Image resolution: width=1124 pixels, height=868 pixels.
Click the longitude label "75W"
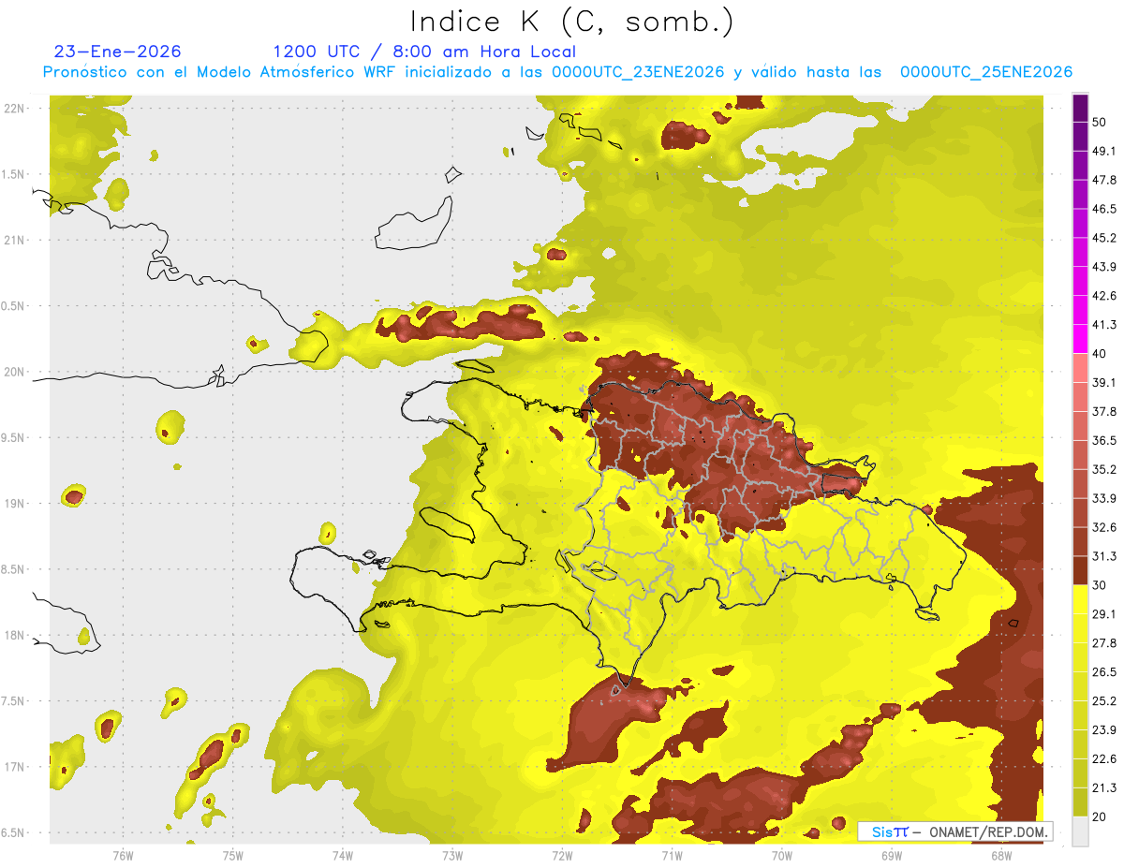click(232, 855)
